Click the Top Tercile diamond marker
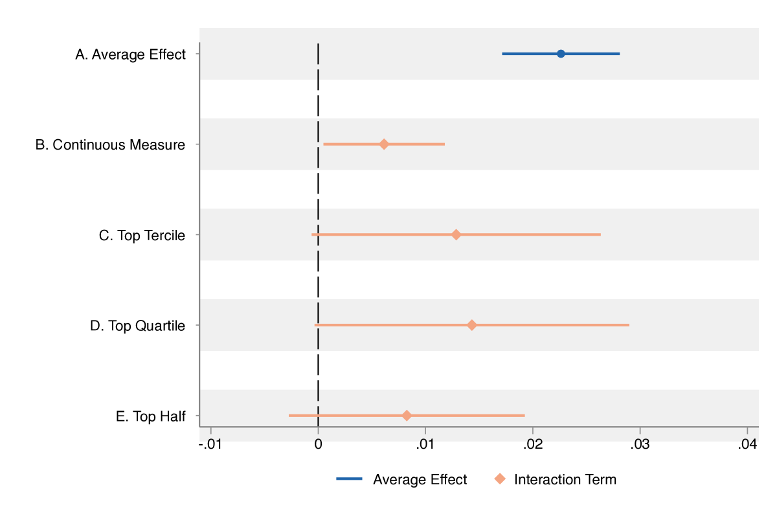This screenshot has width=777, height=518. [x=456, y=234]
